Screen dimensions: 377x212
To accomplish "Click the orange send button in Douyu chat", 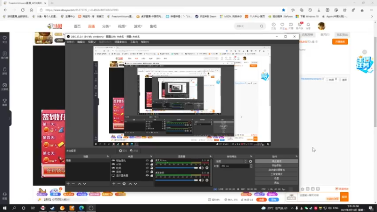I will [344, 197].
